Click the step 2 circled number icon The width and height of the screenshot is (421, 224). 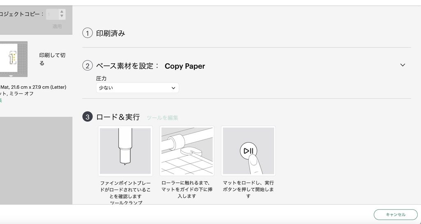click(87, 66)
